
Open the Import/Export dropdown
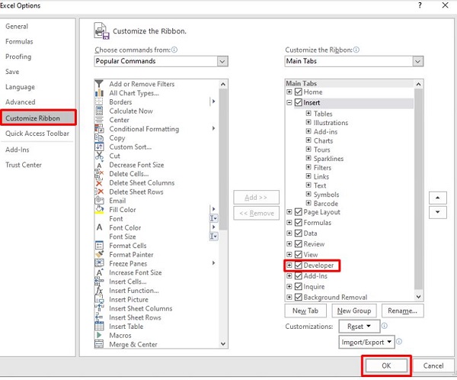[366, 342]
